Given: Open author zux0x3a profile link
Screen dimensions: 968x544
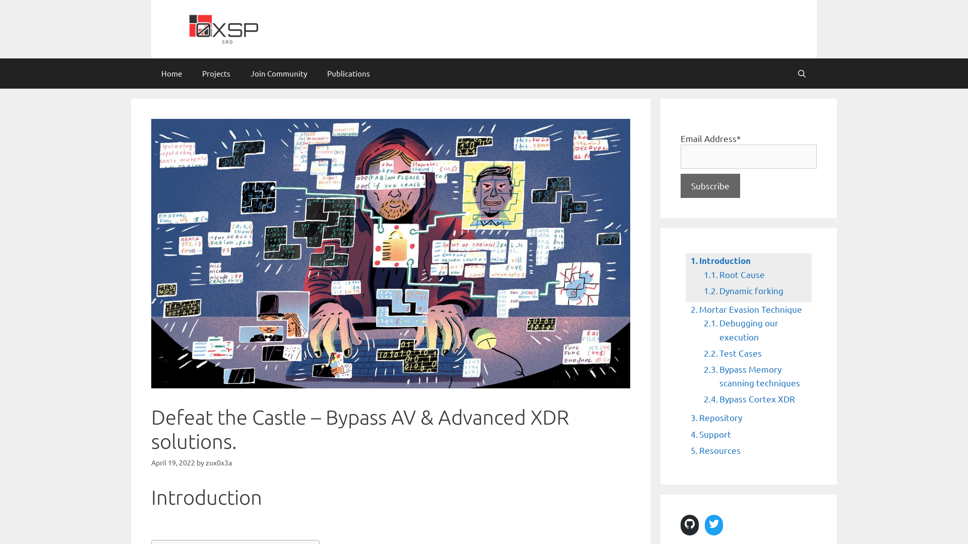Looking at the screenshot, I should [219, 463].
